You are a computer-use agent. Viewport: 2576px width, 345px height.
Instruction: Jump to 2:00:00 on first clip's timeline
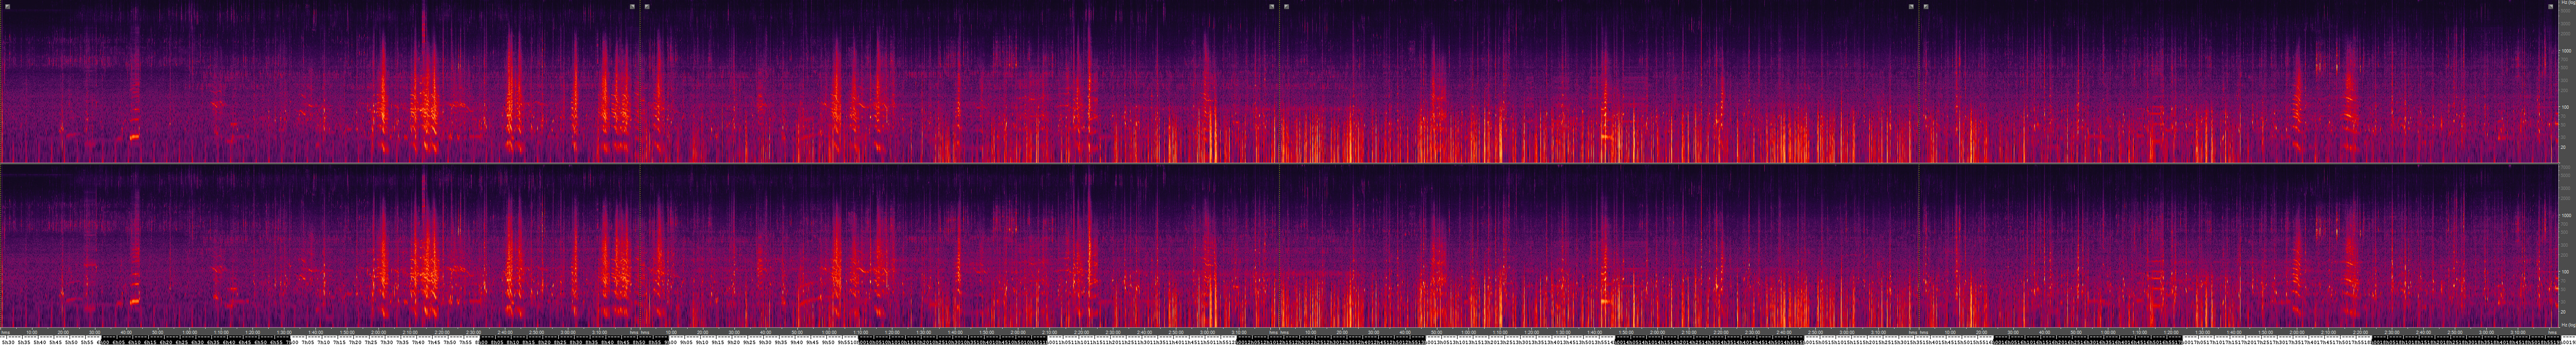pyautogui.click(x=378, y=332)
